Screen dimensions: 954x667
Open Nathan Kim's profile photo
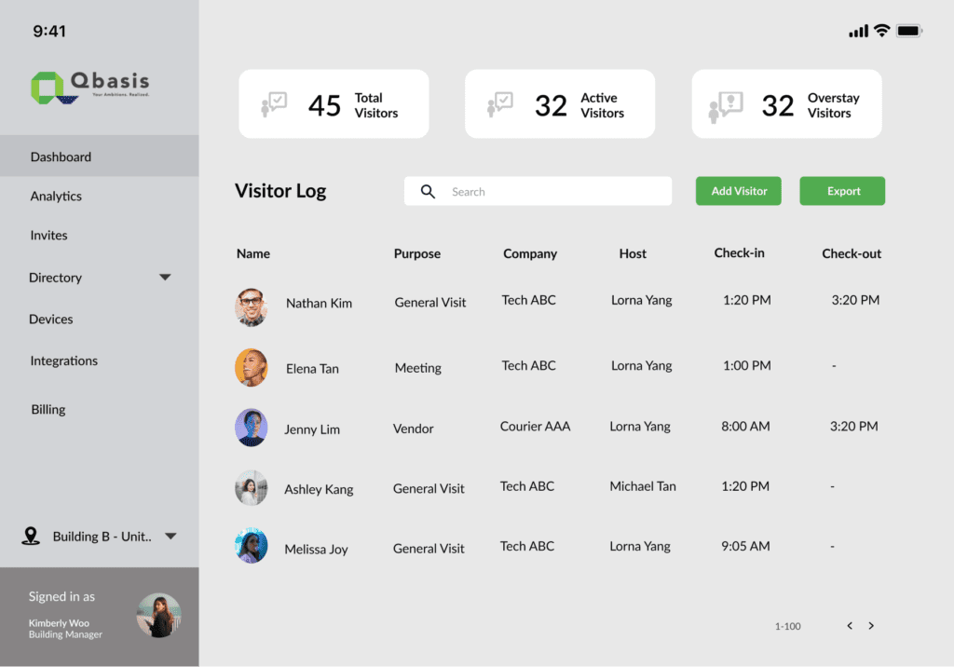[251, 306]
